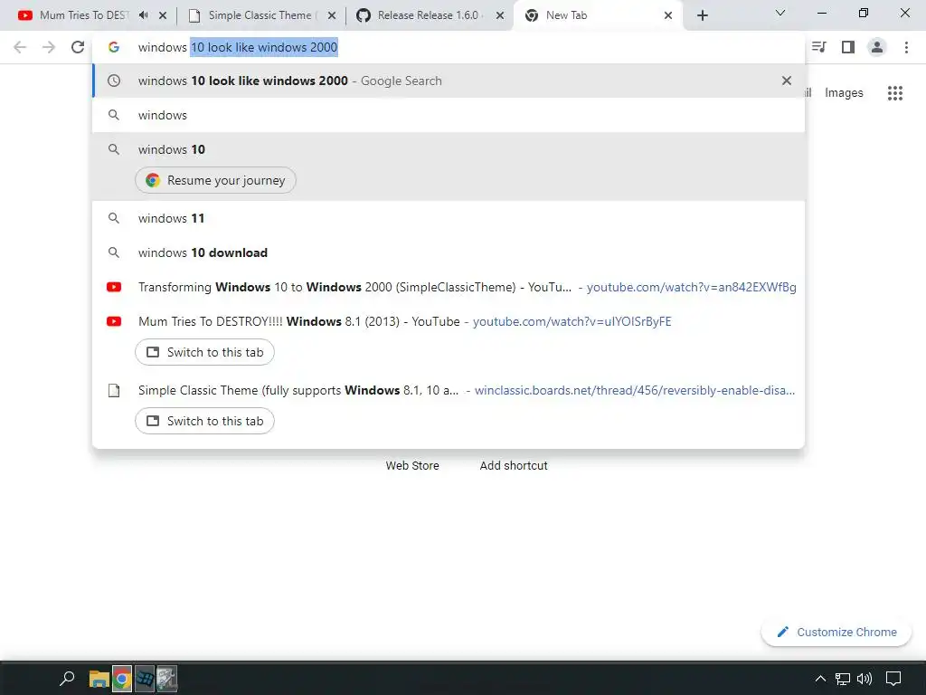Image resolution: width=926 pixels, height=695 pixels.
Task: Choose the 'windows 10 look like windows 2000' suggestion
Action: pyautogui.click(x=449, y=81)
